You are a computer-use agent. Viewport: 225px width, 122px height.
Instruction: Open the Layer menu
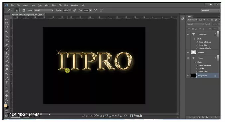pos(33,5)
